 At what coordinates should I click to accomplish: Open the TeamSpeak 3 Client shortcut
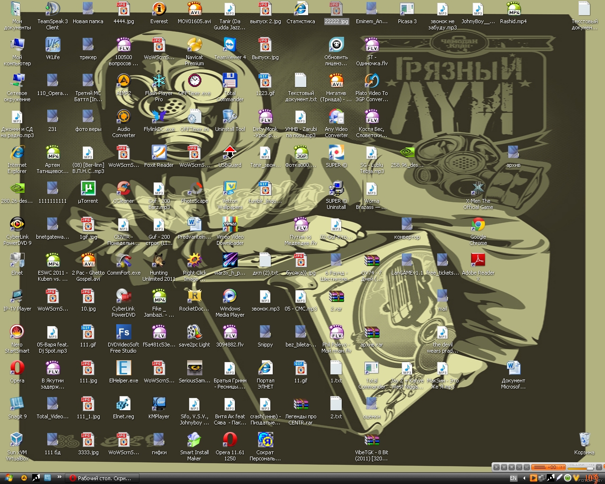(52, 16)
